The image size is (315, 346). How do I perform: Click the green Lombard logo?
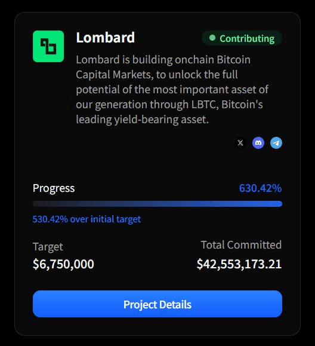[x=48, y=47]
